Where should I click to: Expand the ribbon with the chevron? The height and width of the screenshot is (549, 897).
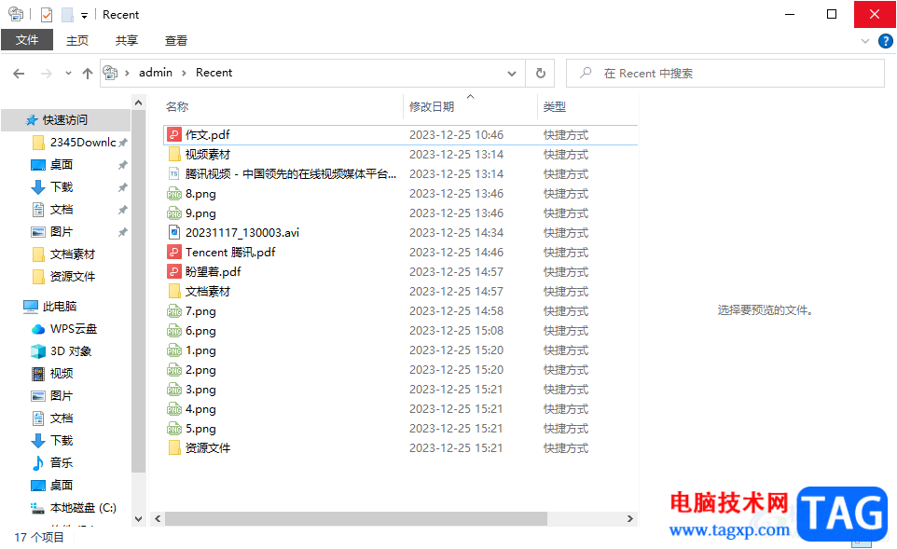865,41
